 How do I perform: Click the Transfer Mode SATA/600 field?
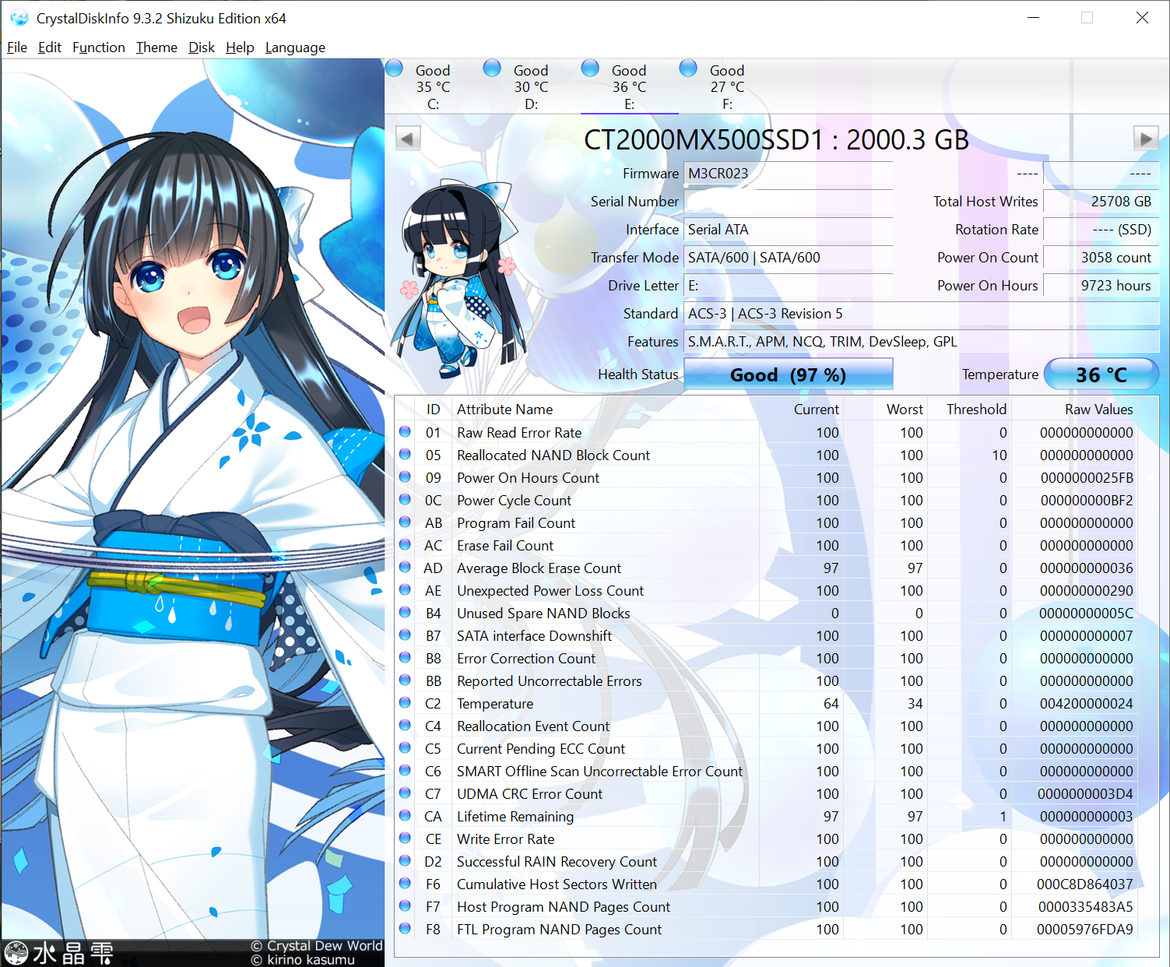point(788,258)
